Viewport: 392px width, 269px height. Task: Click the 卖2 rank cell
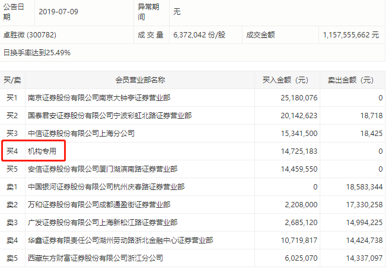coord(12,205)
